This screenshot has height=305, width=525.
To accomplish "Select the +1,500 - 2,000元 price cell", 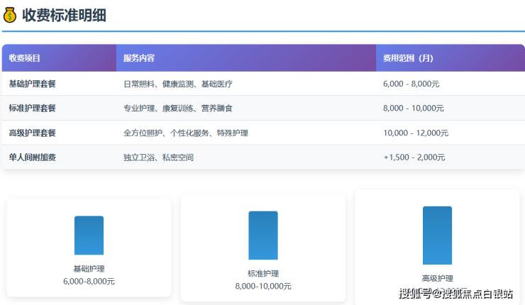I will point(414,157).
